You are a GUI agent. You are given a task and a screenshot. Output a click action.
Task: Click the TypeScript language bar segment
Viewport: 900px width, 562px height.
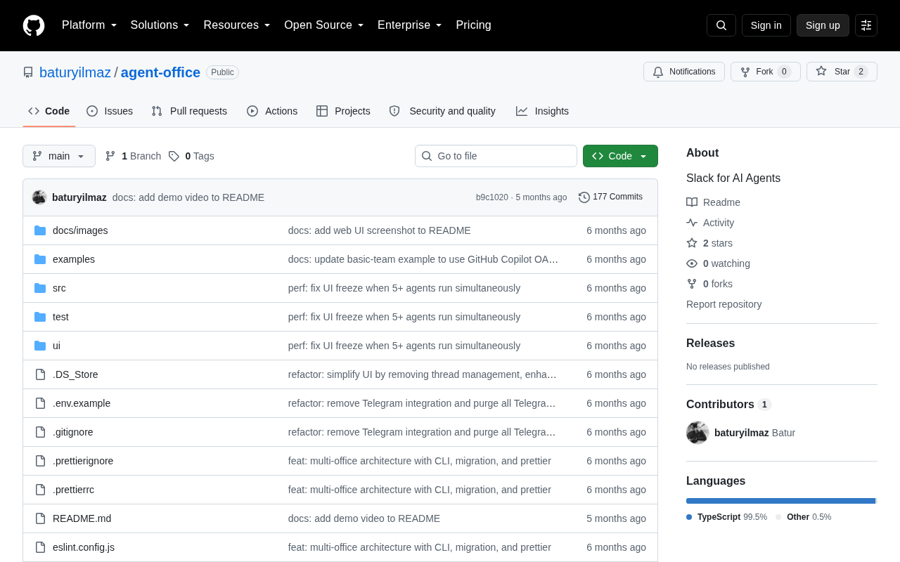(x=780, y=501)
